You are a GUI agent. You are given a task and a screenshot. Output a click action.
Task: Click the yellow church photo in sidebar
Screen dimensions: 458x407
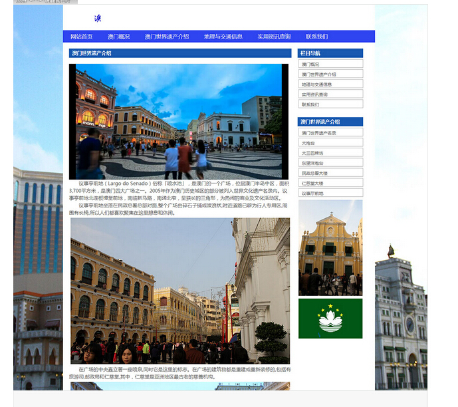click(330, 247)
